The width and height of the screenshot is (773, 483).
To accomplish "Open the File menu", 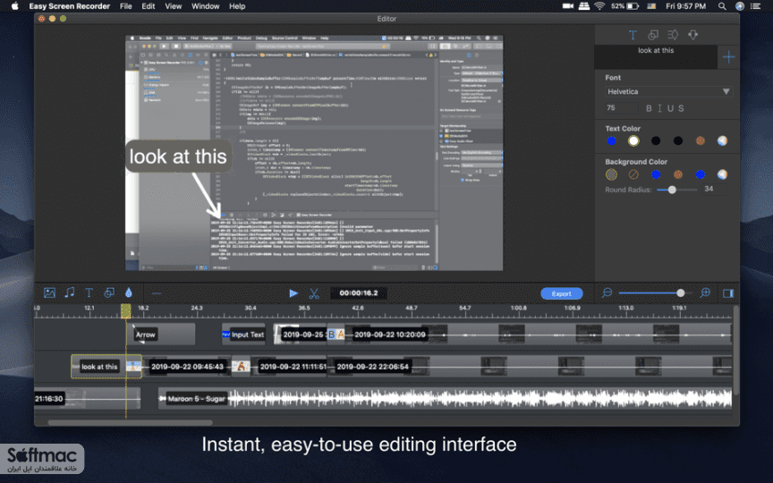I will pyautogui.click(x=126, y=6).
